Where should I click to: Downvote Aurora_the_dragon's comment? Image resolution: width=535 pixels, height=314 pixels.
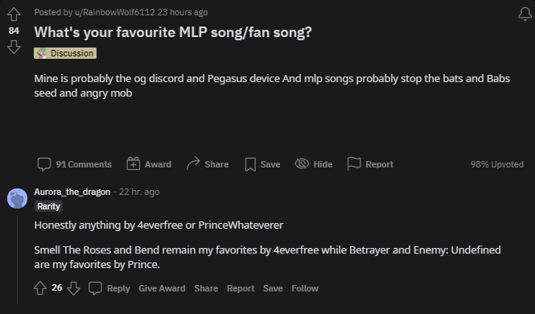click(73, 288)
